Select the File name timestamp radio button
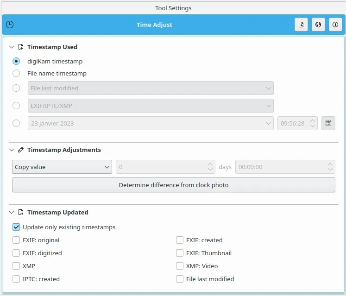Image resolution: width=346 pixels, height=296 pixels. coord(16,73)
